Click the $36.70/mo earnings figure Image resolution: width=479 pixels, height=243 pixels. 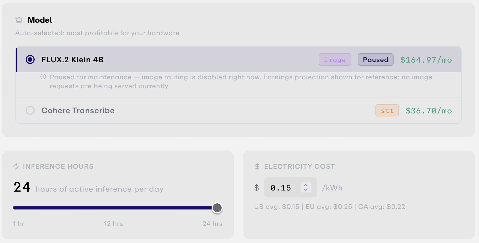[428, 111]
